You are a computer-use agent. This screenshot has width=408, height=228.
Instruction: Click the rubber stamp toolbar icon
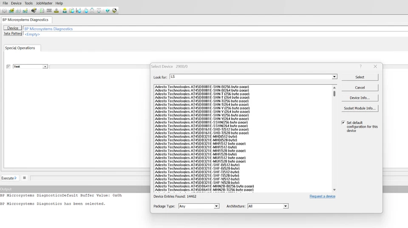(56, 11)
